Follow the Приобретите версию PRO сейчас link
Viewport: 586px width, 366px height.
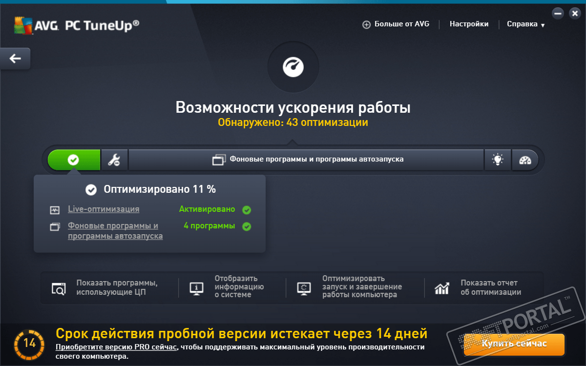116,347
